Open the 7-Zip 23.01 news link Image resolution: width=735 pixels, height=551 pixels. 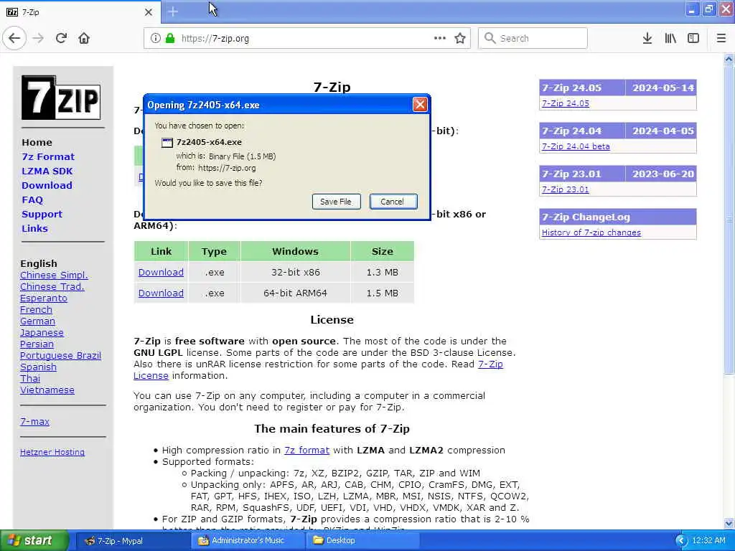[x=566, y=189]
